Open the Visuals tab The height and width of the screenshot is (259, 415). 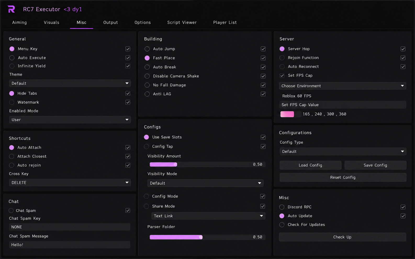52,22
